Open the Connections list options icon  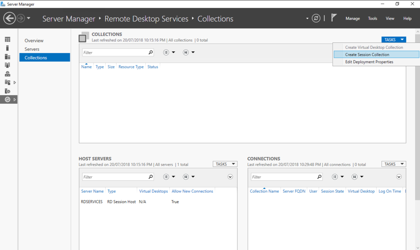pyautogui.click(x=335, y=177)
